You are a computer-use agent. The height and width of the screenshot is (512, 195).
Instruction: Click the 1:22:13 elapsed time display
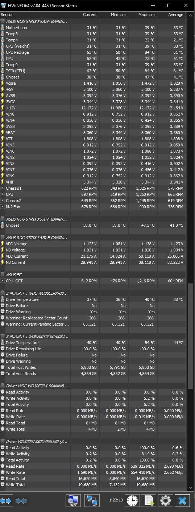(116, 500)
